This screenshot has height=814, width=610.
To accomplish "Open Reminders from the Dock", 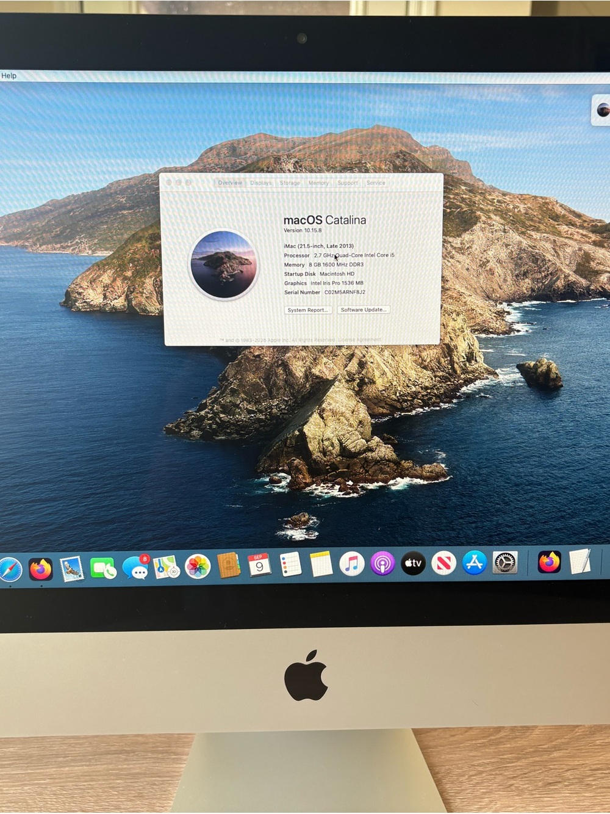I will tap(290, 565).
